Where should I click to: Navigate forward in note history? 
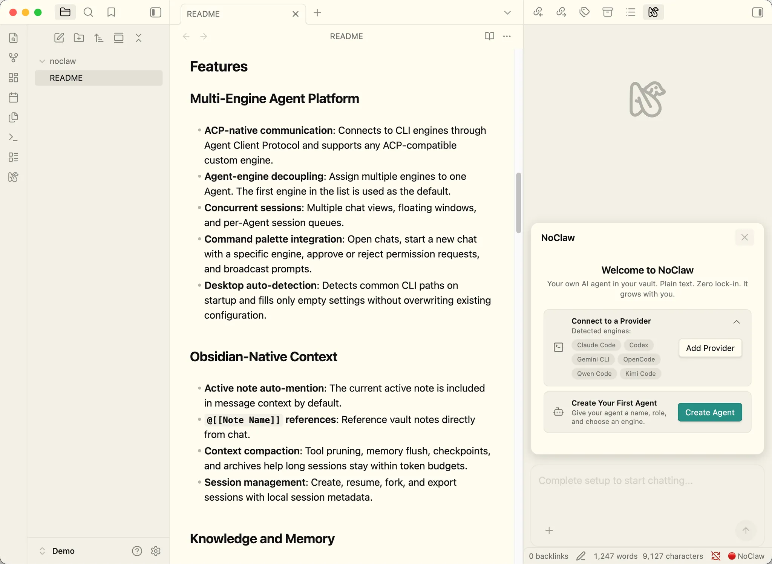click(204, 36)
